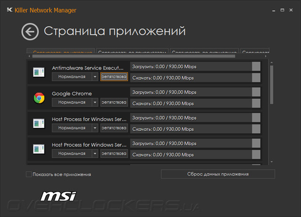
Task: Click 'Сброс данных приложения' reset button
Action: [x=218, y=174]
